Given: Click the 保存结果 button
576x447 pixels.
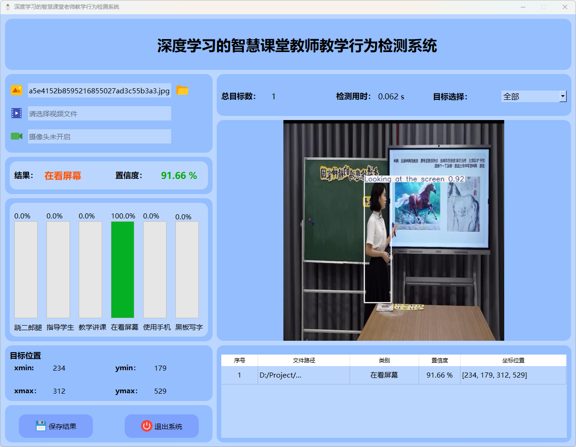Looking at the screenshot, I should (56, 426).
